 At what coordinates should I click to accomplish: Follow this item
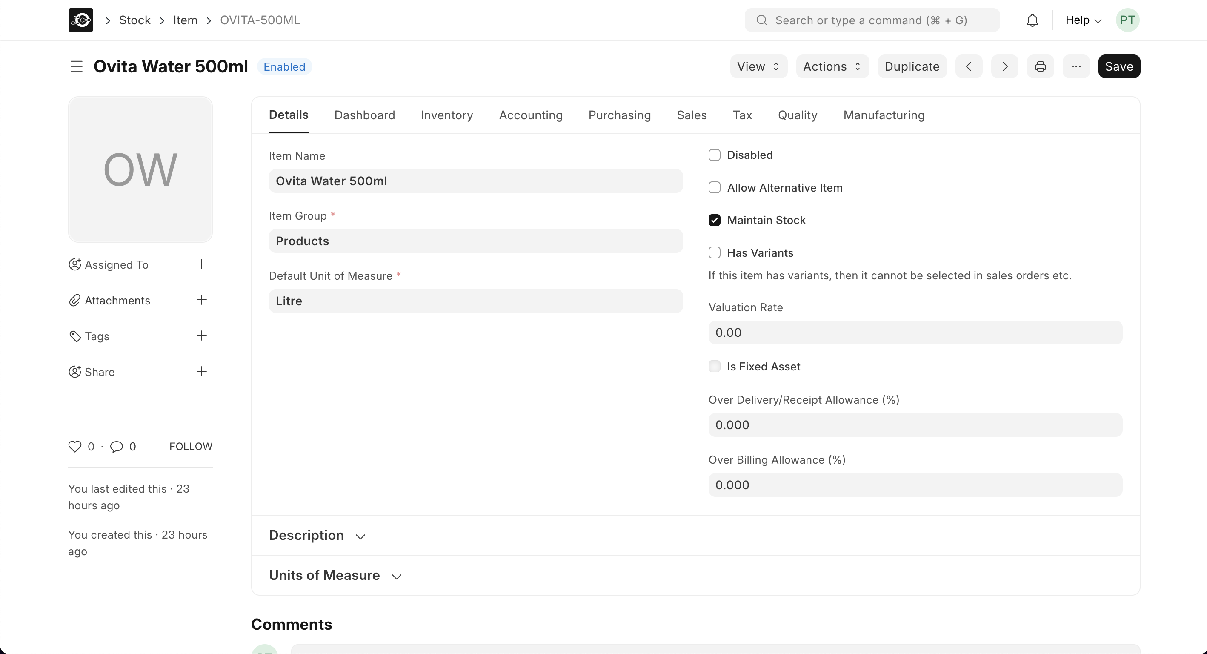pyautogui.click(x=190, y=446)
